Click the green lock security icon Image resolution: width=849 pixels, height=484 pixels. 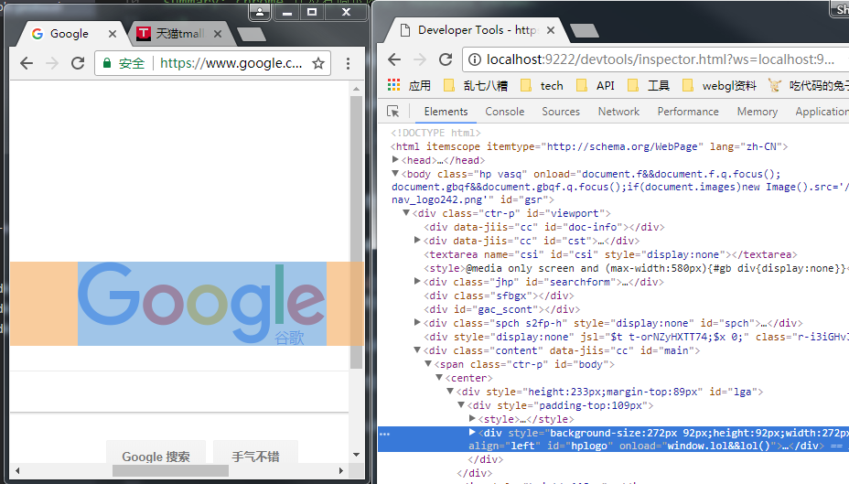pos(107,63)
